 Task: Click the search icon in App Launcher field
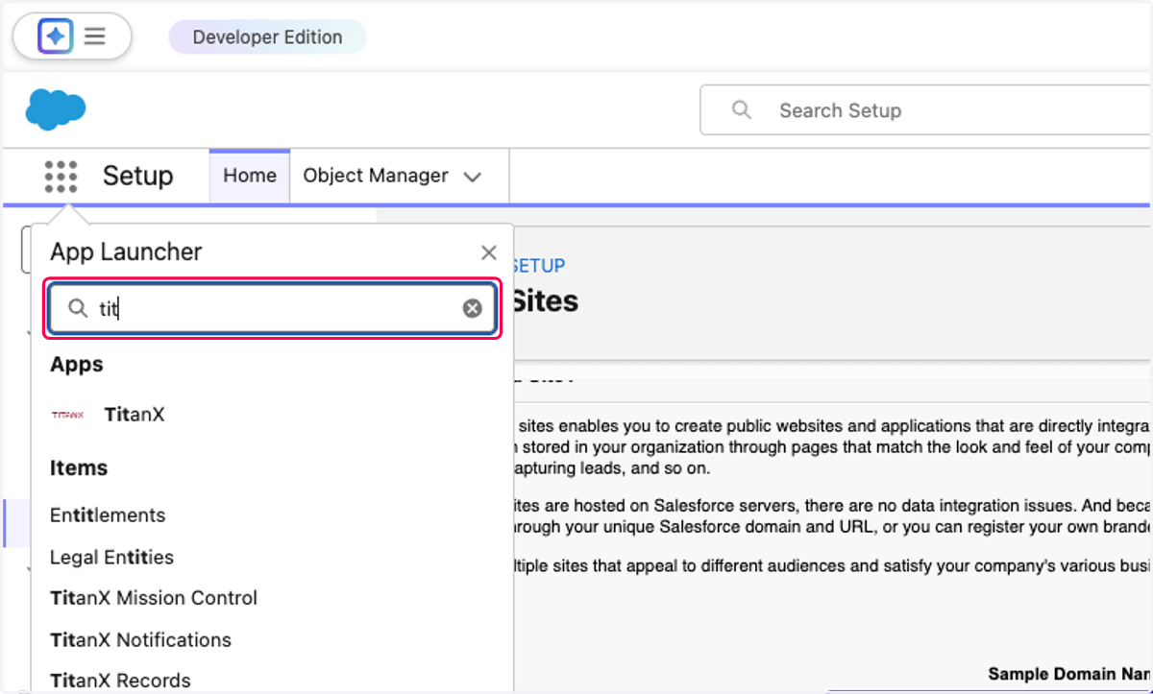click(78, 308)
